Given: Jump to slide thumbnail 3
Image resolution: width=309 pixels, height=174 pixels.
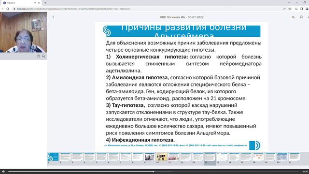Looking at the screenshot, I should click(77, 157).
